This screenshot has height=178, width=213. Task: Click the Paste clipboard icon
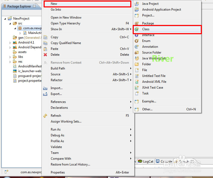point(45,49)
